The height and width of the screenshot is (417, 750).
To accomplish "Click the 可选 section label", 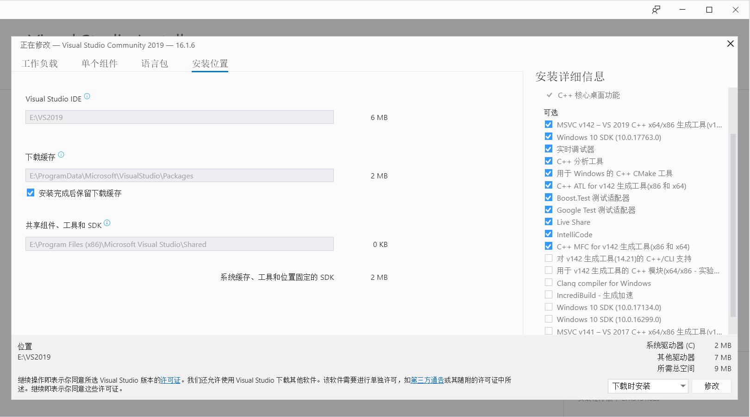I will (551, 112).
